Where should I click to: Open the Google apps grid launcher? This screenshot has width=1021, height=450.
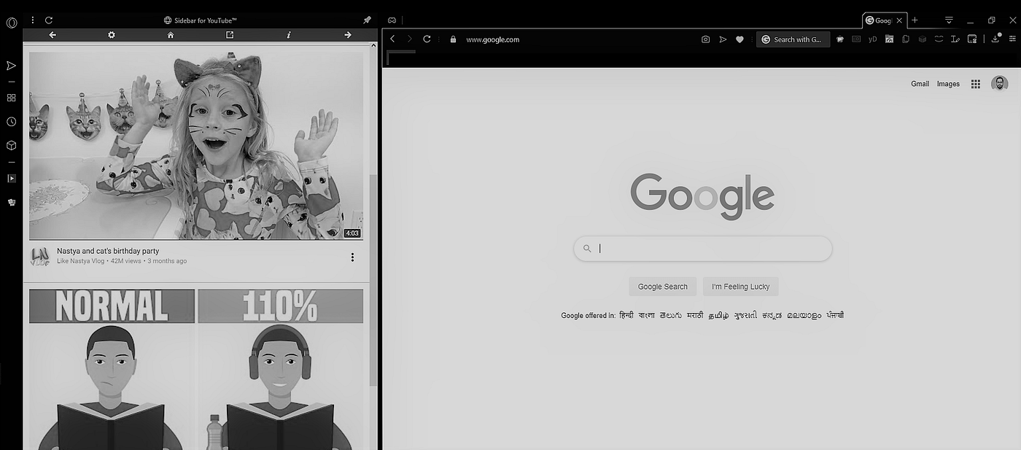click(x=975, y=84)
